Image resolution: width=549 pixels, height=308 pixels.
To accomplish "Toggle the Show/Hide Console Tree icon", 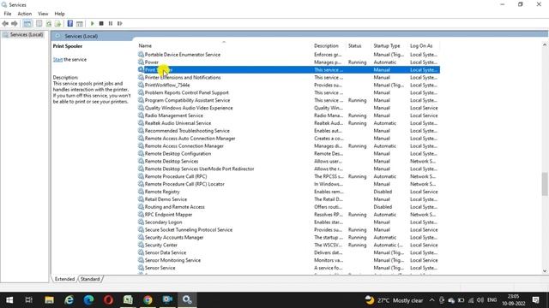I will pos(27,23).
